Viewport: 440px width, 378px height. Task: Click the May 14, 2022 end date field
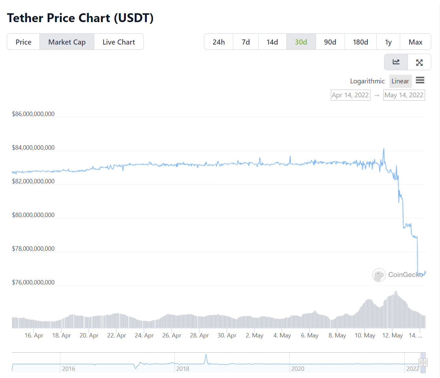click(x=404, y=95)
